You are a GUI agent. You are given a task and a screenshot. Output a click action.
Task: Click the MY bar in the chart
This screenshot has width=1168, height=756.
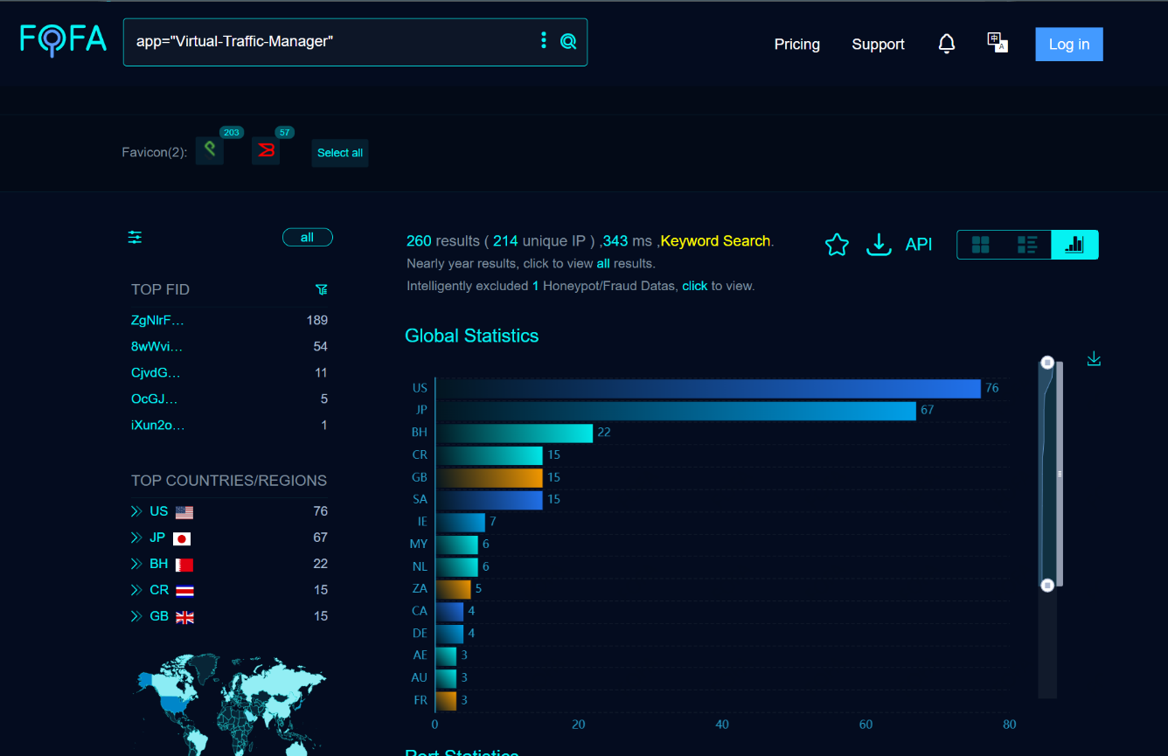click(456, 544)
